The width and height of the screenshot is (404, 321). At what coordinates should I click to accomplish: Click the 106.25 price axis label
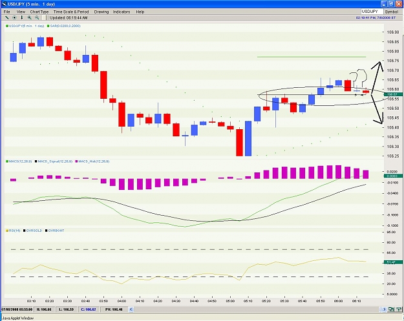pyautogui.click(x=392, y=156)
